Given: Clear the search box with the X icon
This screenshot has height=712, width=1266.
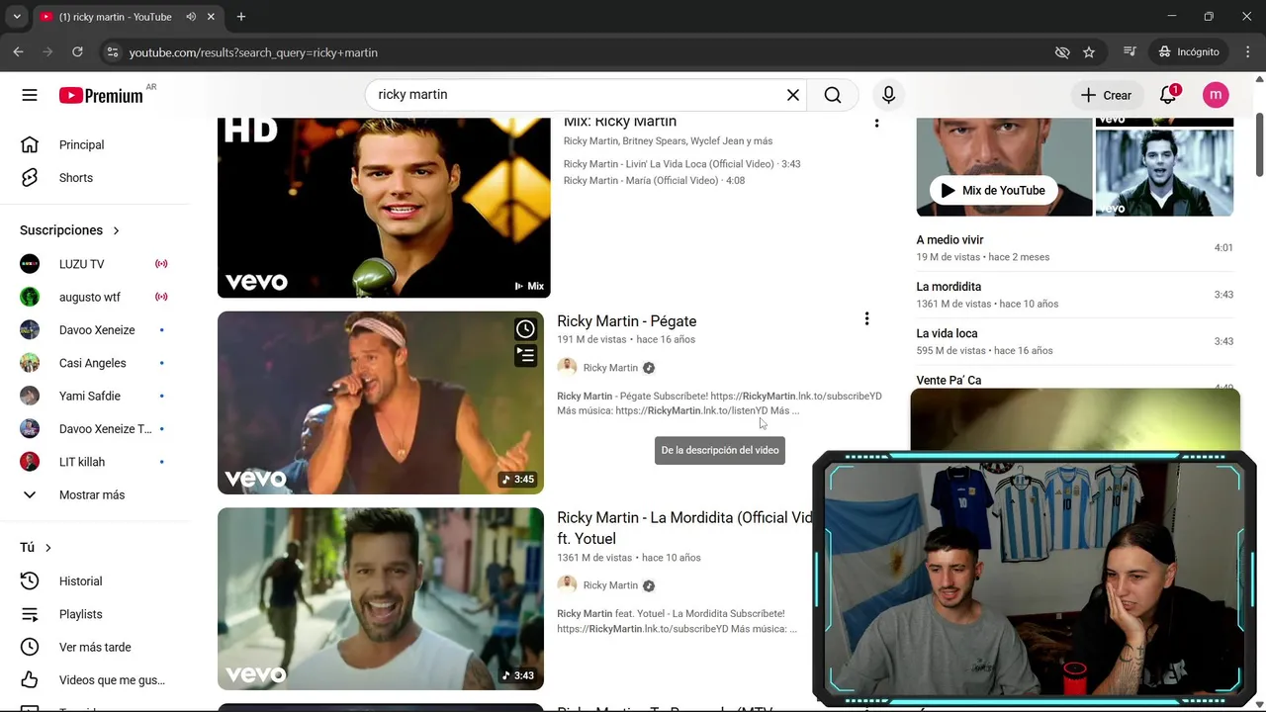Looking at the screenshot, I should pyautogui.click(x=793, y=95).
